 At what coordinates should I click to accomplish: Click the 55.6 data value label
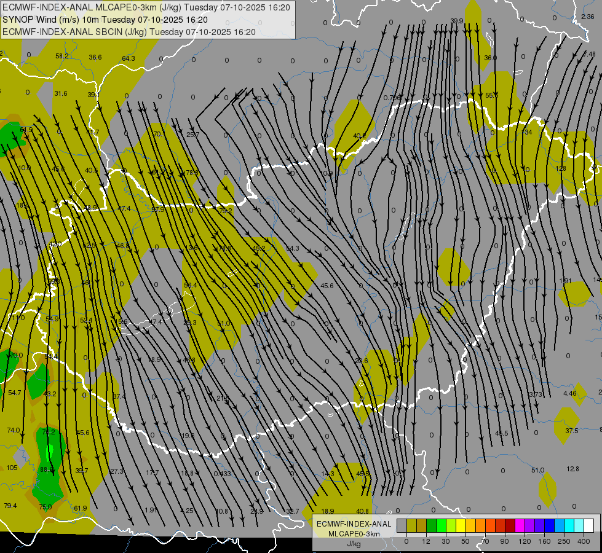pos(492,95)
